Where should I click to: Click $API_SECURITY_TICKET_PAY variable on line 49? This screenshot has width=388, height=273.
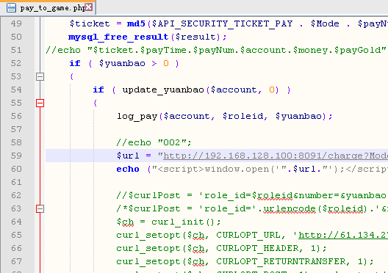[222, 23]
